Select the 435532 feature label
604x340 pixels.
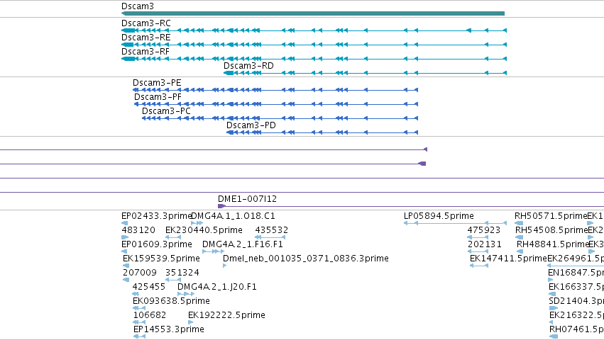point(272,230)
